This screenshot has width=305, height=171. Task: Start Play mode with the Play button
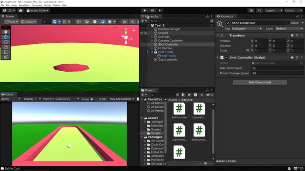[144, 10]
